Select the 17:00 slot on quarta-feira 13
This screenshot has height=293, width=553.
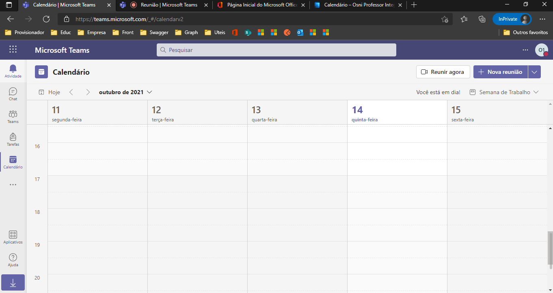[297, 183]
